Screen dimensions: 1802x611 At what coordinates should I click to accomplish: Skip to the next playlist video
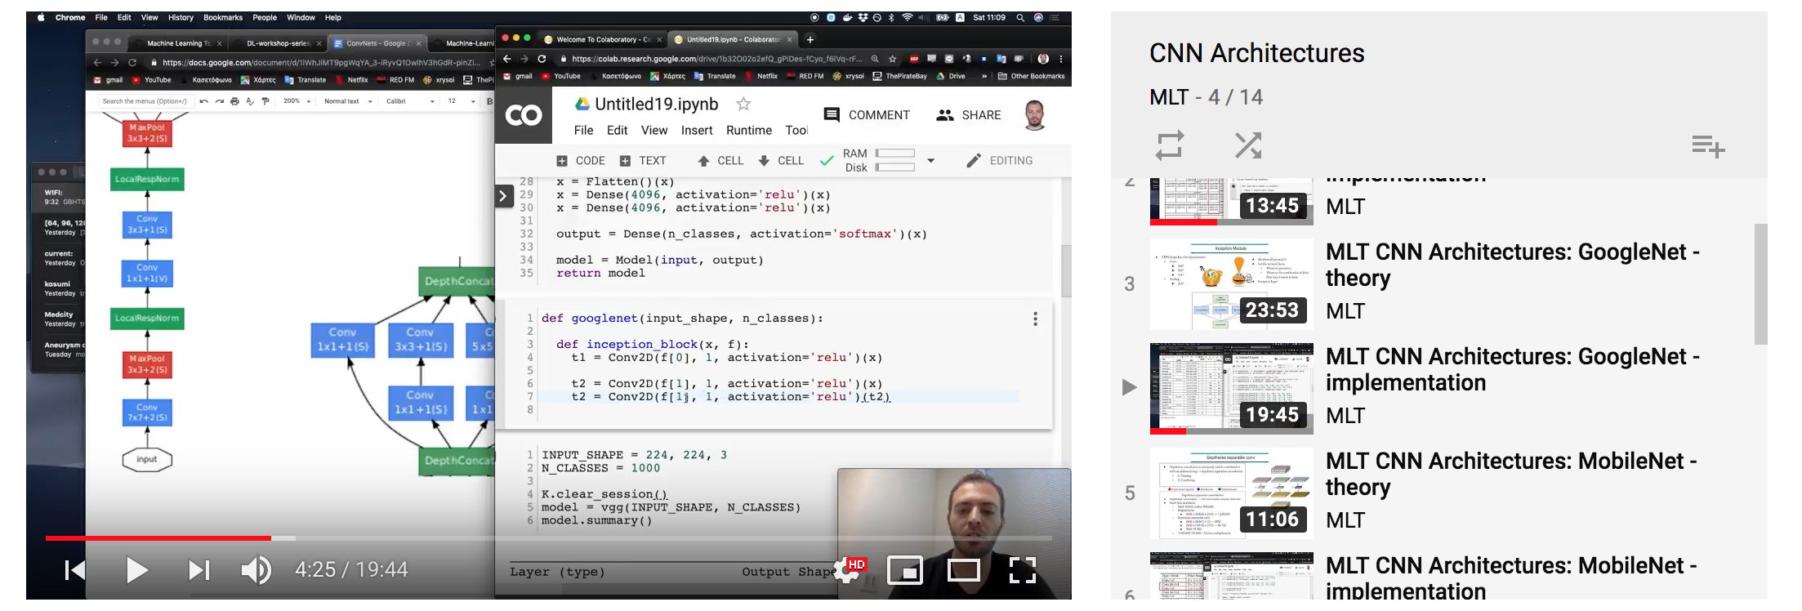(199, 569)
